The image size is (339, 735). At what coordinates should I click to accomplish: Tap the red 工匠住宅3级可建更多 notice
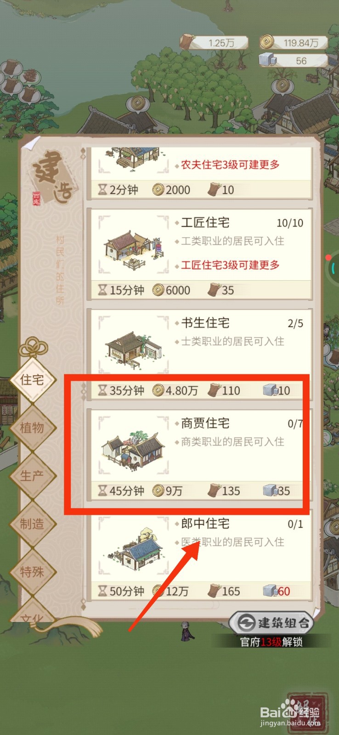click(x=230, y=265)
